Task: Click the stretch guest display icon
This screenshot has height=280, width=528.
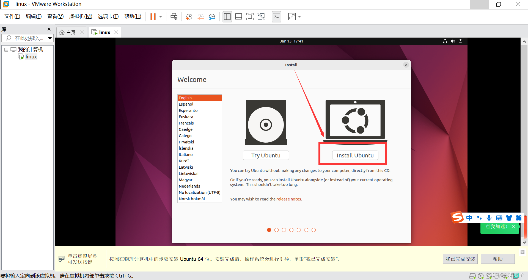Action: click(292, 17)
